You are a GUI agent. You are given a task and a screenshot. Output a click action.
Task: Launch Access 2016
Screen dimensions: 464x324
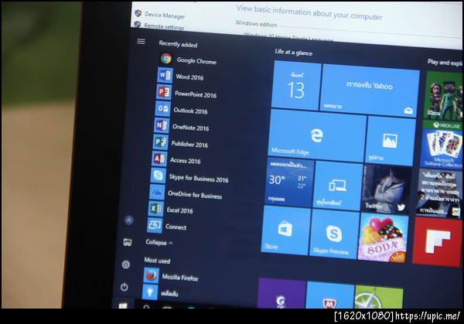[x=176, y=160]
